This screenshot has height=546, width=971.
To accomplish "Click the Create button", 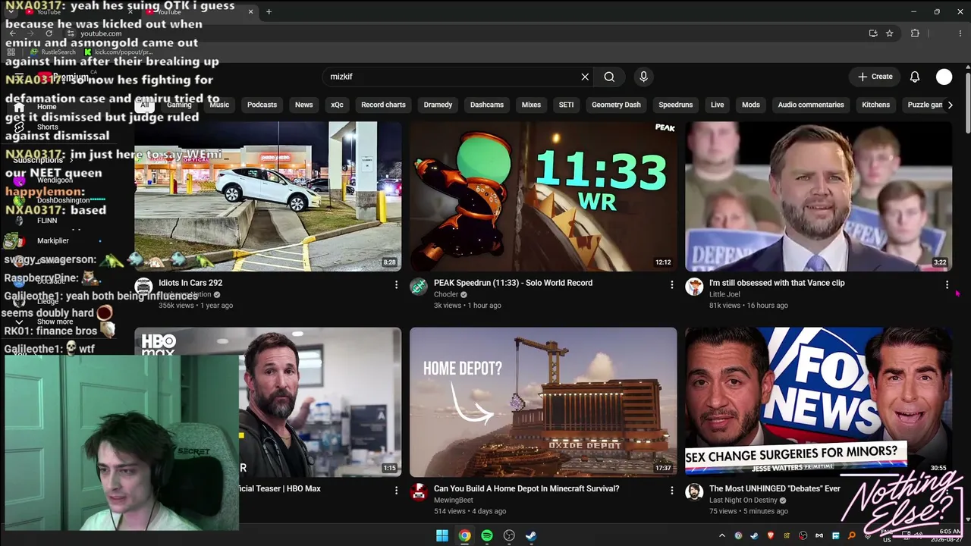I will click(x=875, y=77).
